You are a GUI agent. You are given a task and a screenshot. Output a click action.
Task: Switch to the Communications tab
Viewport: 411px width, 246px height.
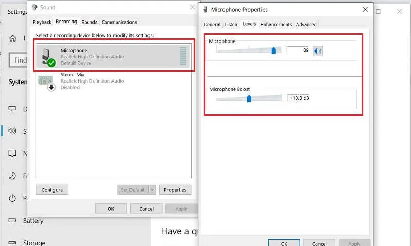(119, 22)
